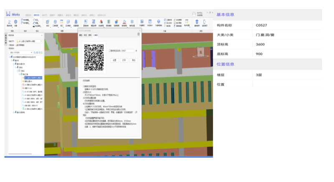
Task: Open the search combo box above the project tree
Action: (x=20, y=53)
